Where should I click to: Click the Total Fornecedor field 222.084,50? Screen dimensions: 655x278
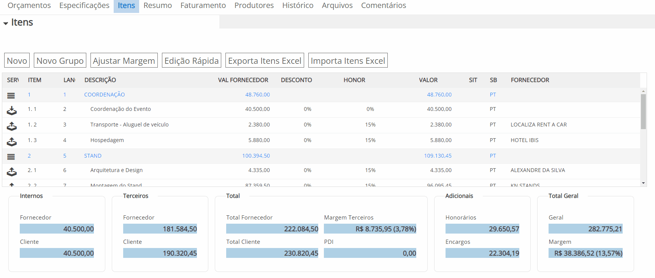pyautogui.click(x=272, y=229)
